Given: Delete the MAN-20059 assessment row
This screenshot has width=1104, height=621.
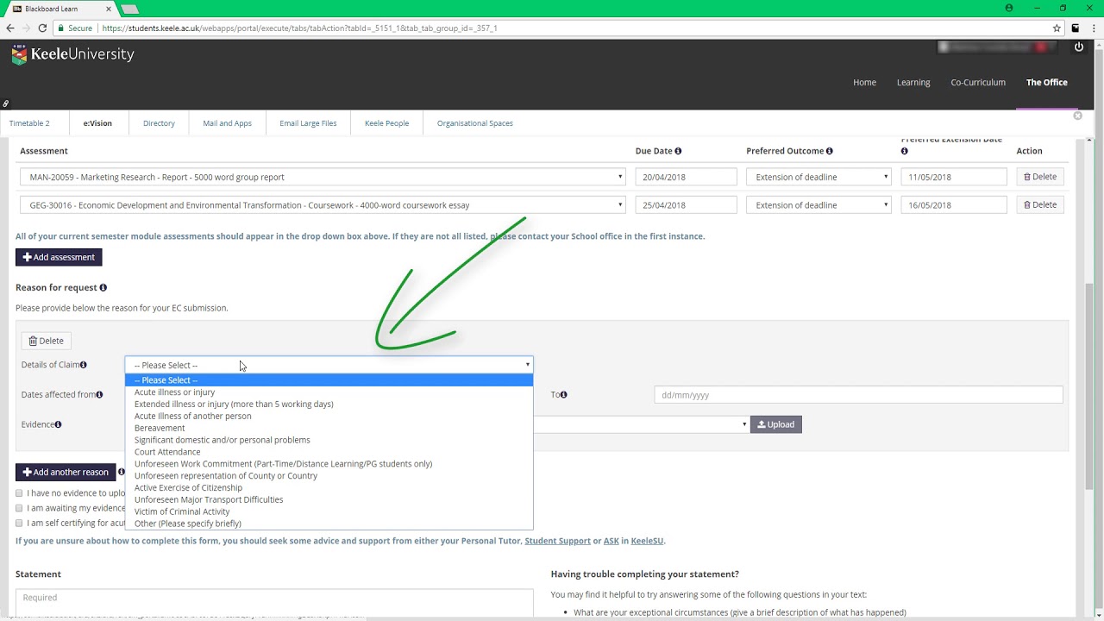Looking at the screenshot, I should coord(1039,177).
